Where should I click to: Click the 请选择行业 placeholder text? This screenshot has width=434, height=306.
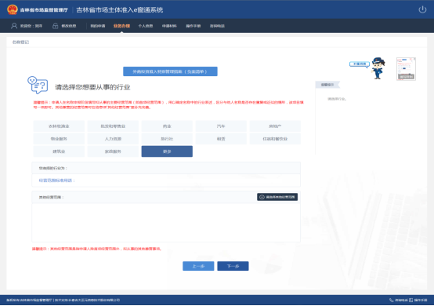tap(337, 99)
